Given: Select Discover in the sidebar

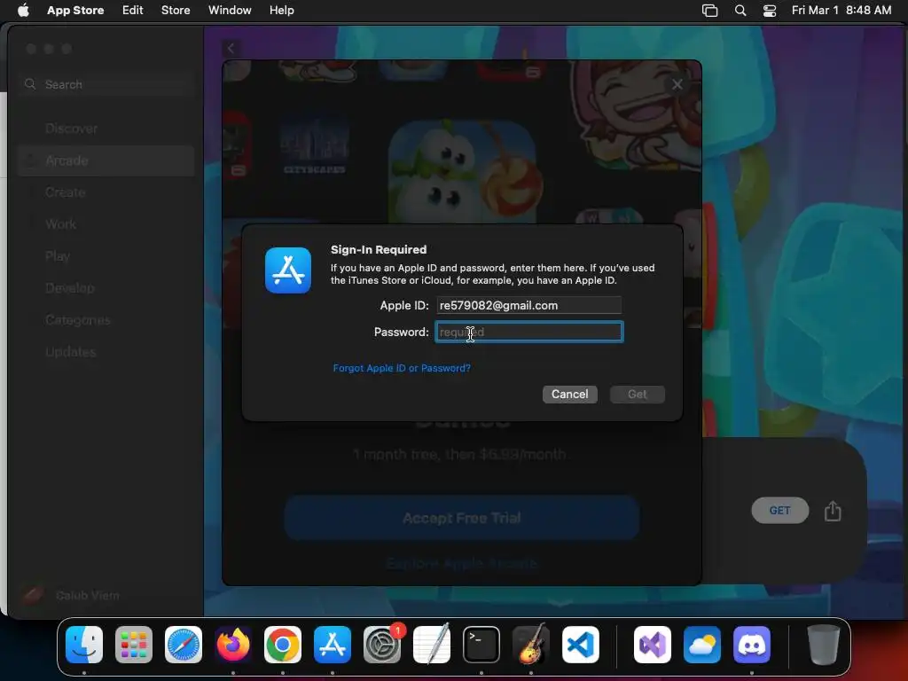Looking at the screenshot, I should click(x=106, y=129).
